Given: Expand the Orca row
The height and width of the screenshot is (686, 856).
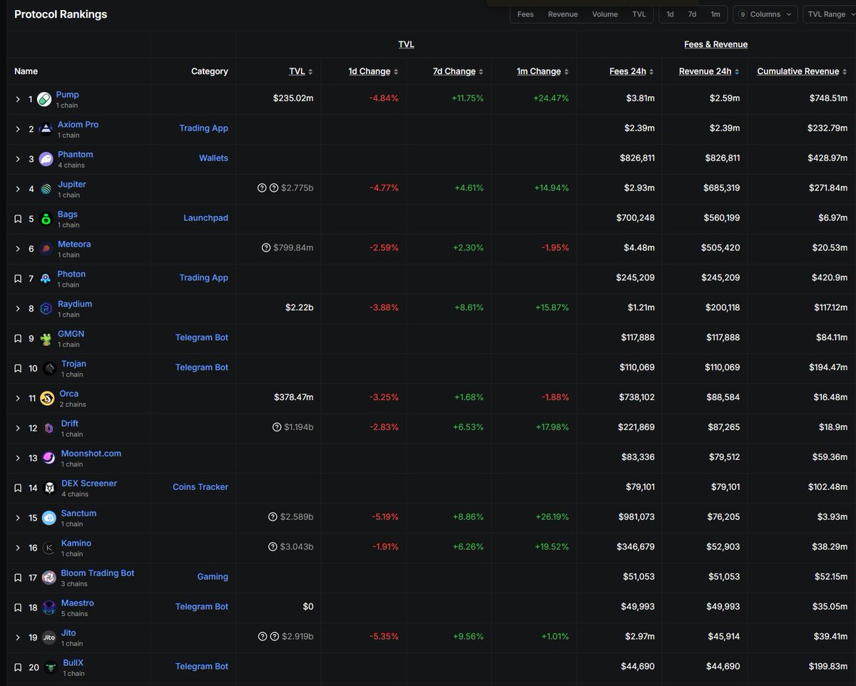Looking at the screenshot, I should point(18,399).
